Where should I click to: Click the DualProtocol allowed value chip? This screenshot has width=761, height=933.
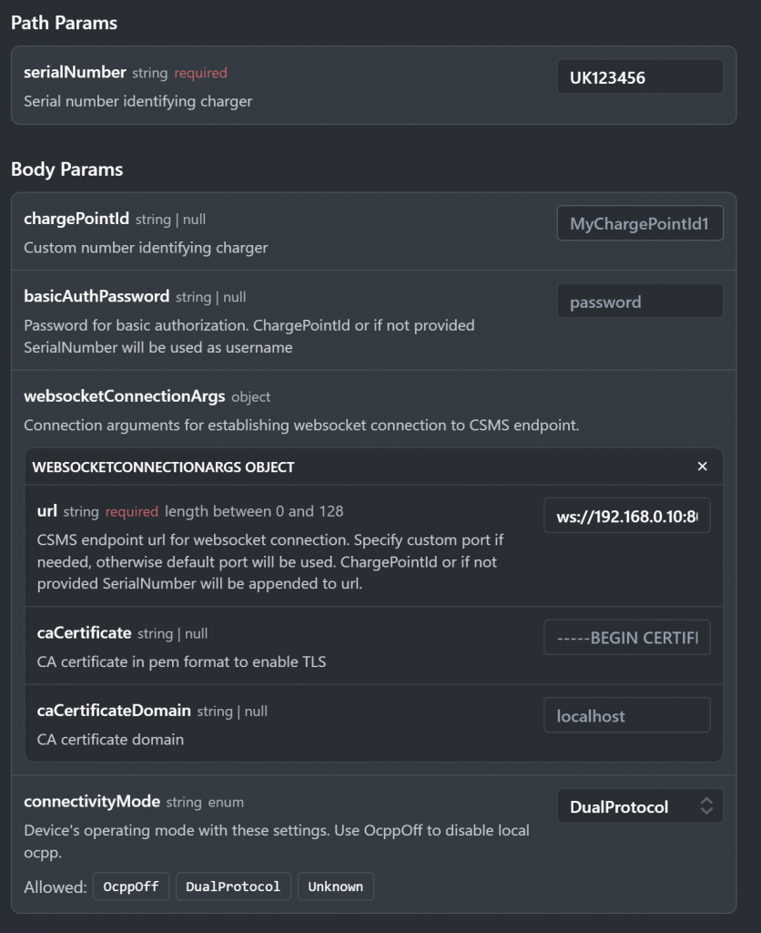pyautogui.click(x=233, y=887)
